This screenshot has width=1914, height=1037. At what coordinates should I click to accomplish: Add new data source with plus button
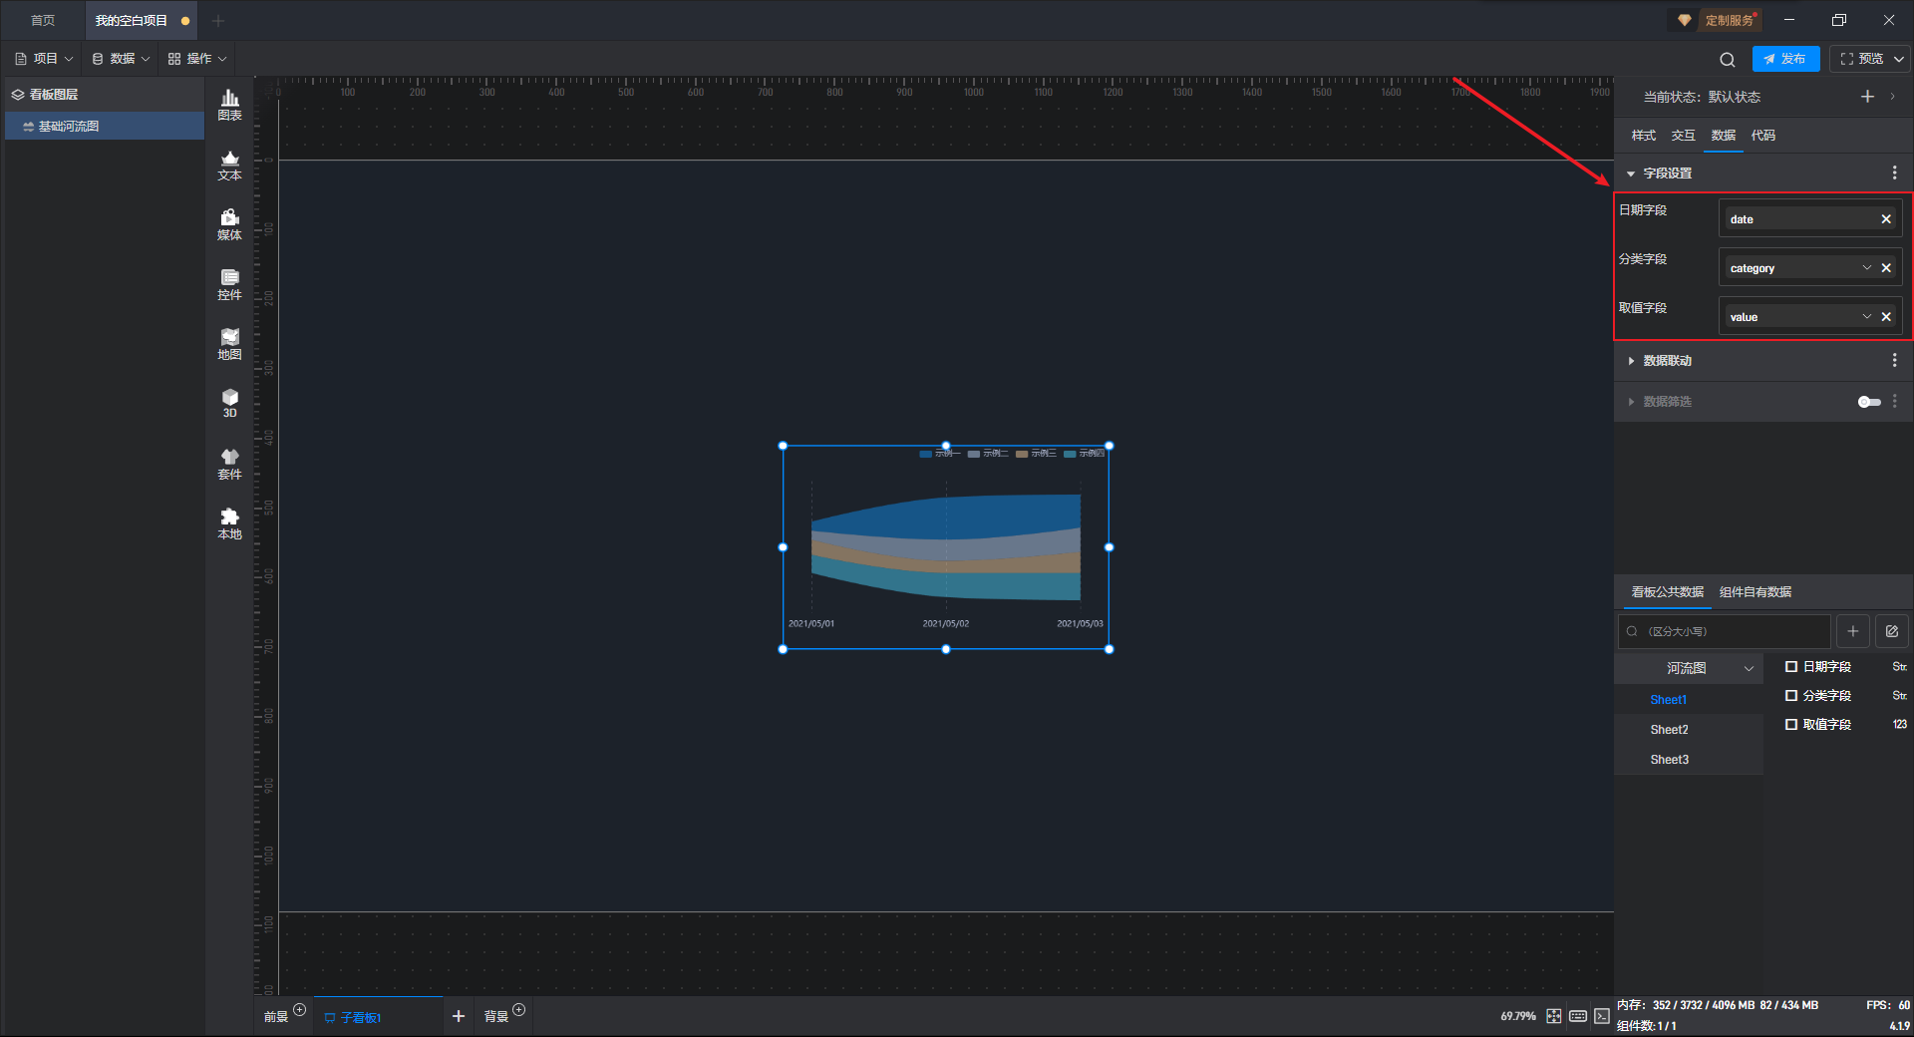pos(1852,631)
